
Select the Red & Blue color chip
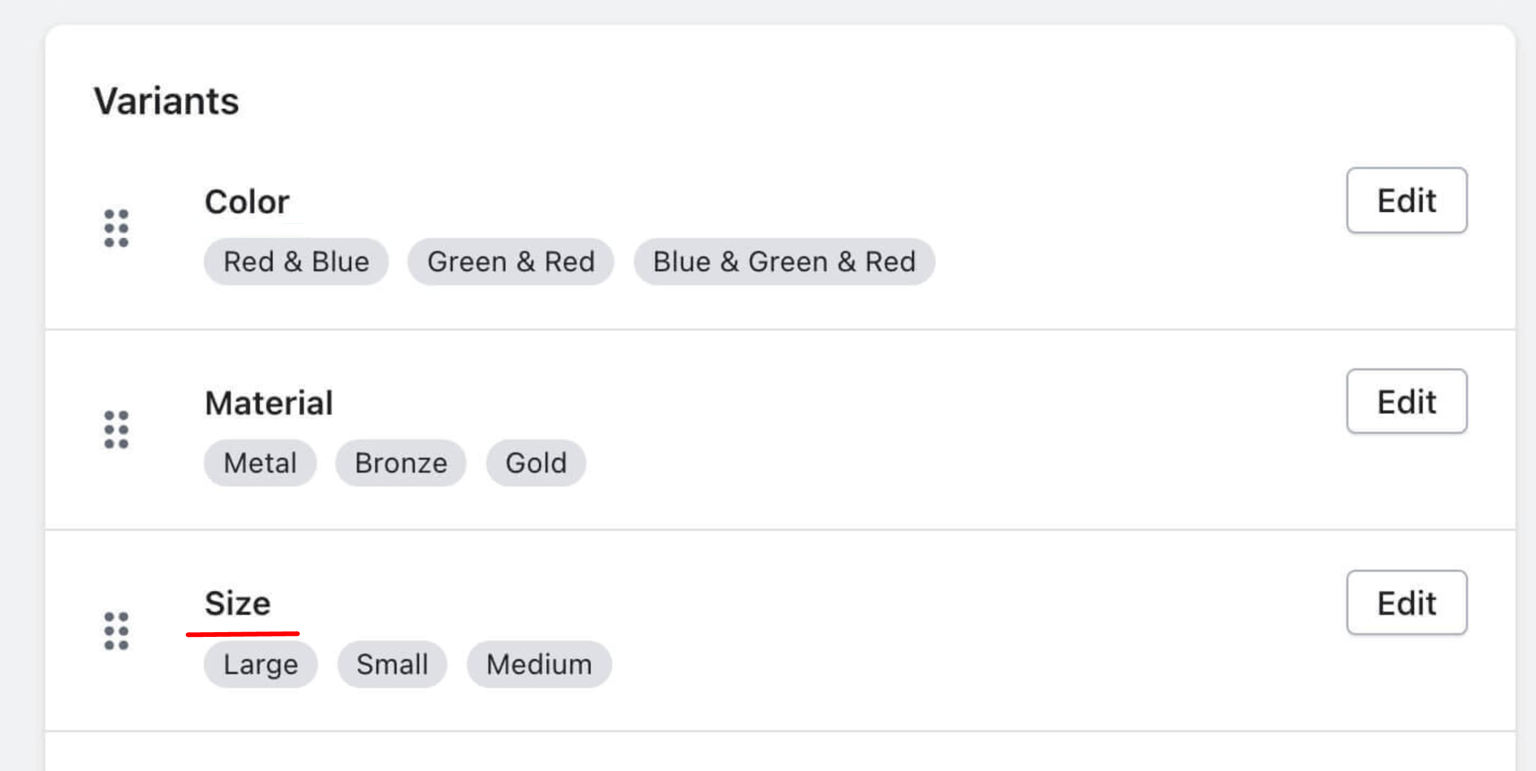pos(296,261)
